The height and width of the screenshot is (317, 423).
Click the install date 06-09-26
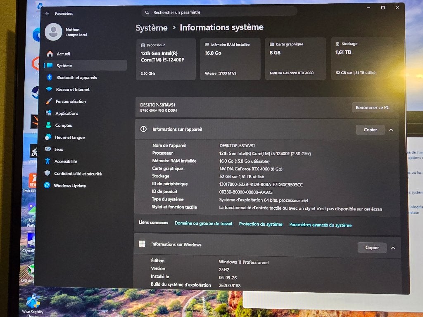point(228,277)
